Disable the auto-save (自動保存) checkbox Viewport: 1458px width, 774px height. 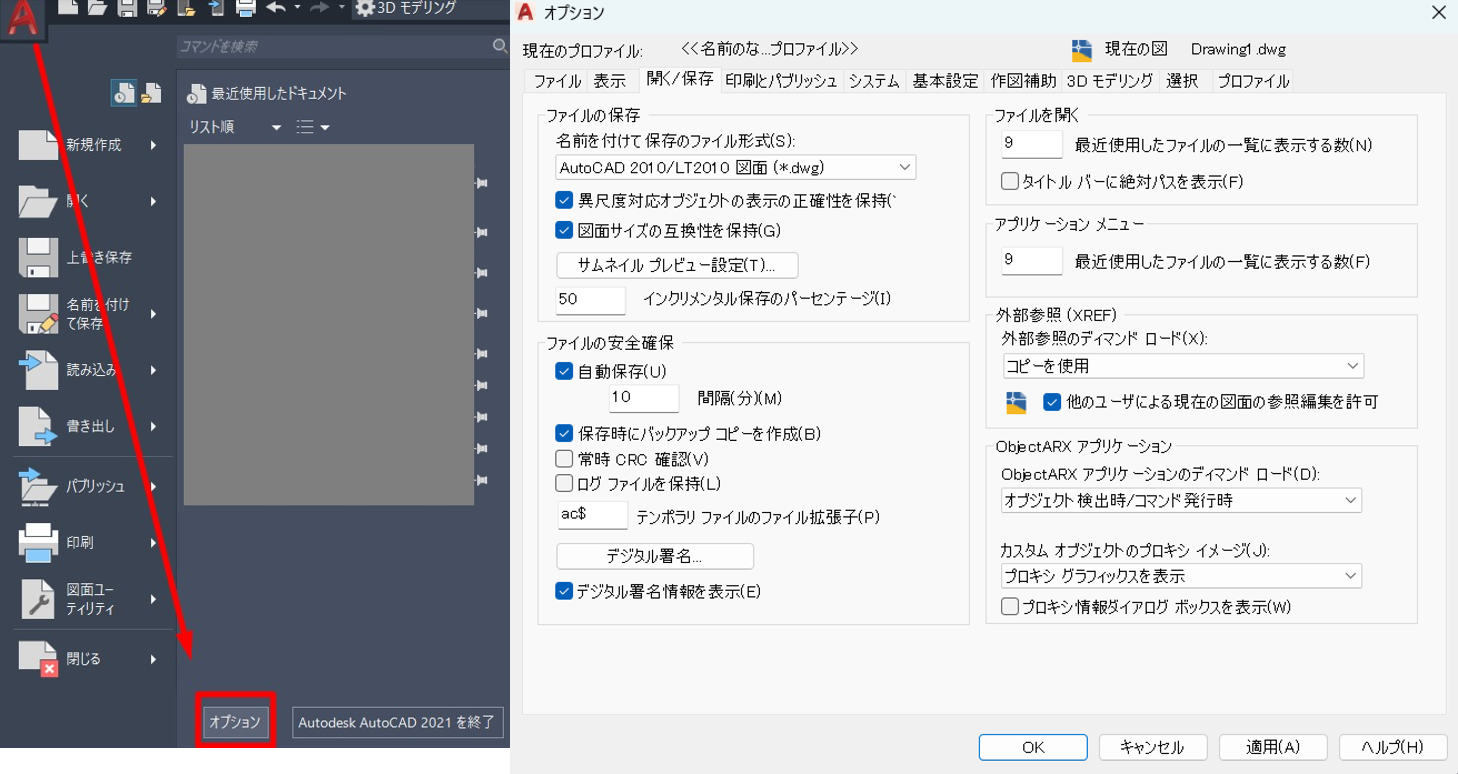point(564,371)
